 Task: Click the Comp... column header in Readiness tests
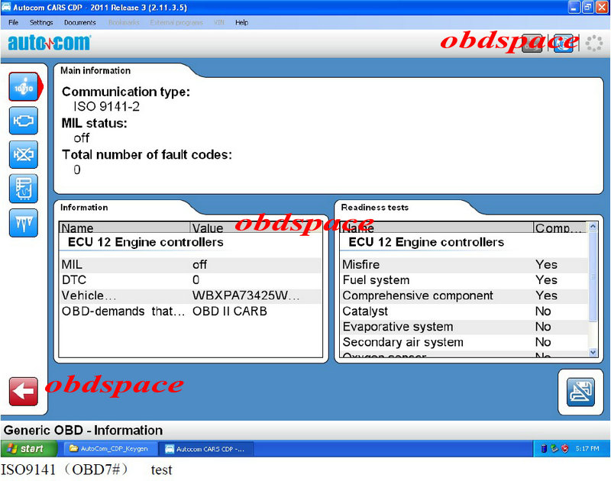[x=560, y=228]
